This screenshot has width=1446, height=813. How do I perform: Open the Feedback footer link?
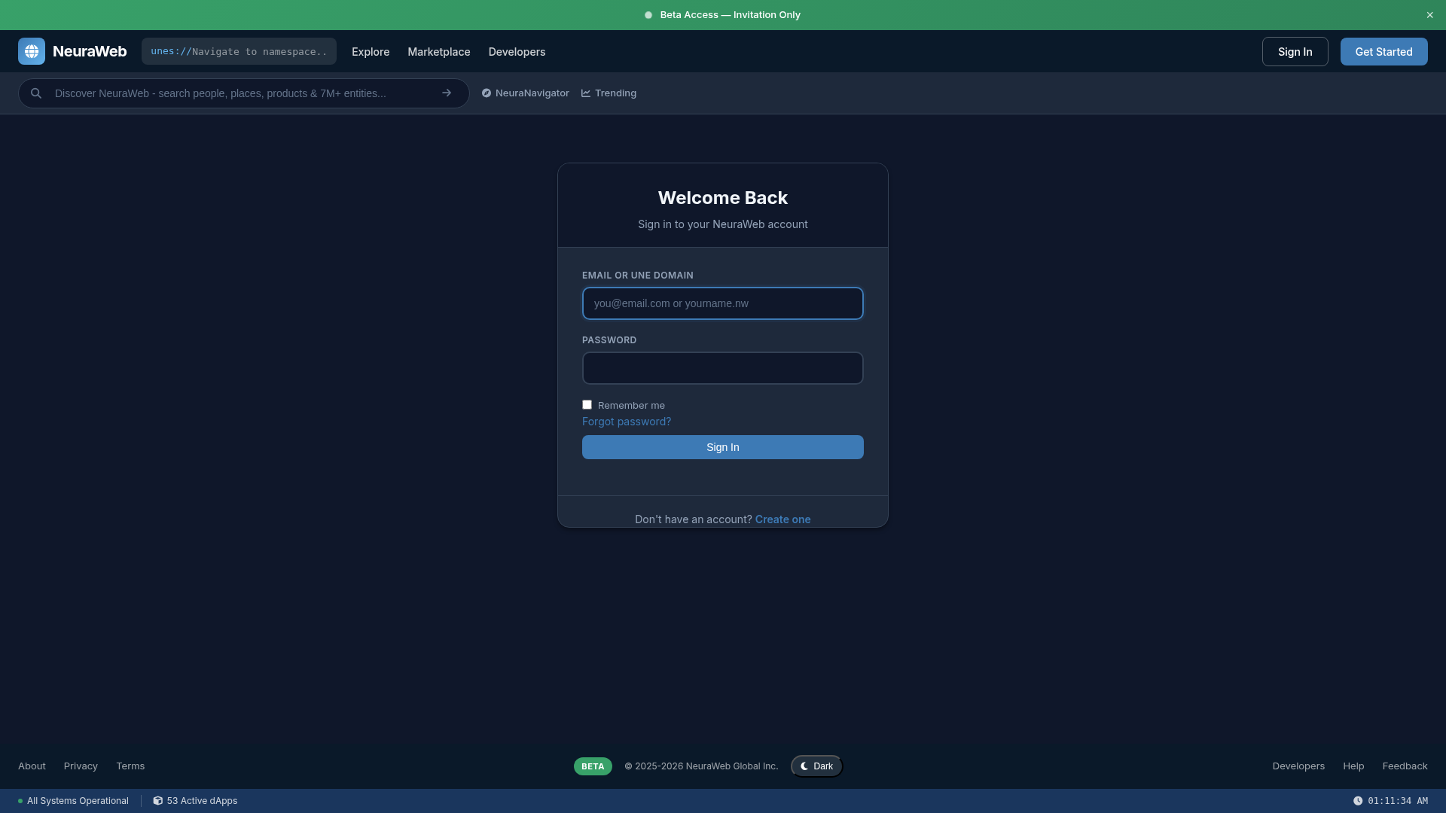(1405, 766)
